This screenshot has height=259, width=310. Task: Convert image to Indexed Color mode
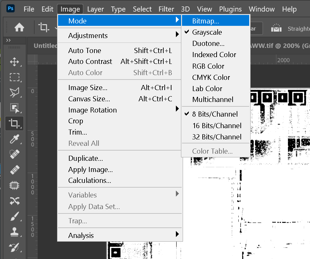(216, 55)
